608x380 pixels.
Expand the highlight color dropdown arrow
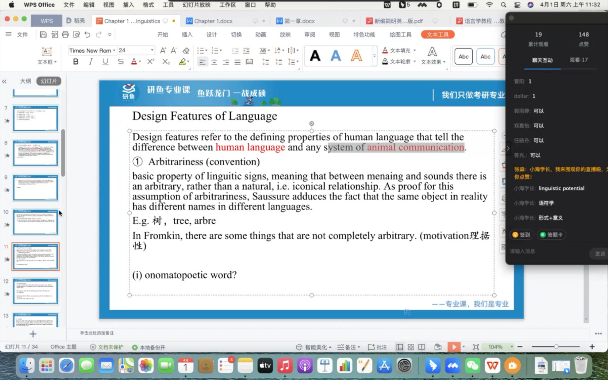[188, 61]
